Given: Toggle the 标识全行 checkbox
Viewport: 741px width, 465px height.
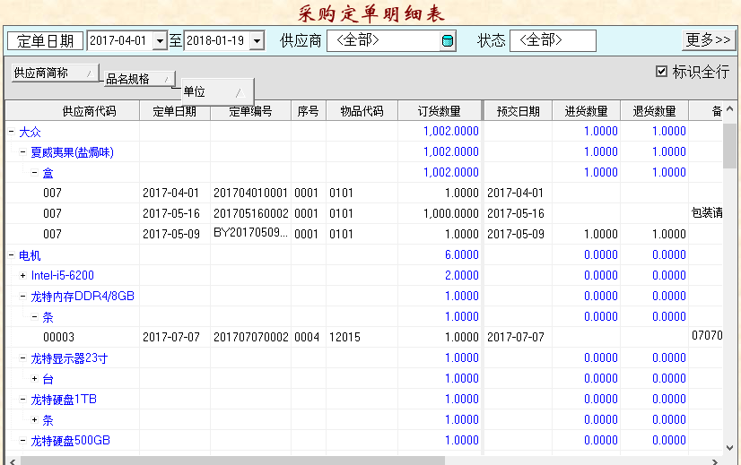Looking at the screenshot, I should pos(662,72).
